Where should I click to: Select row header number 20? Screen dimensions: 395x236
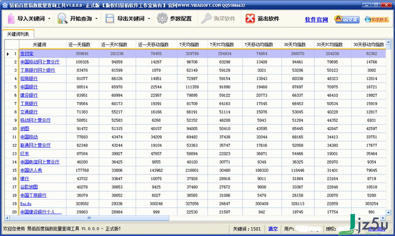pyautogui.click(x=12, y=212)
